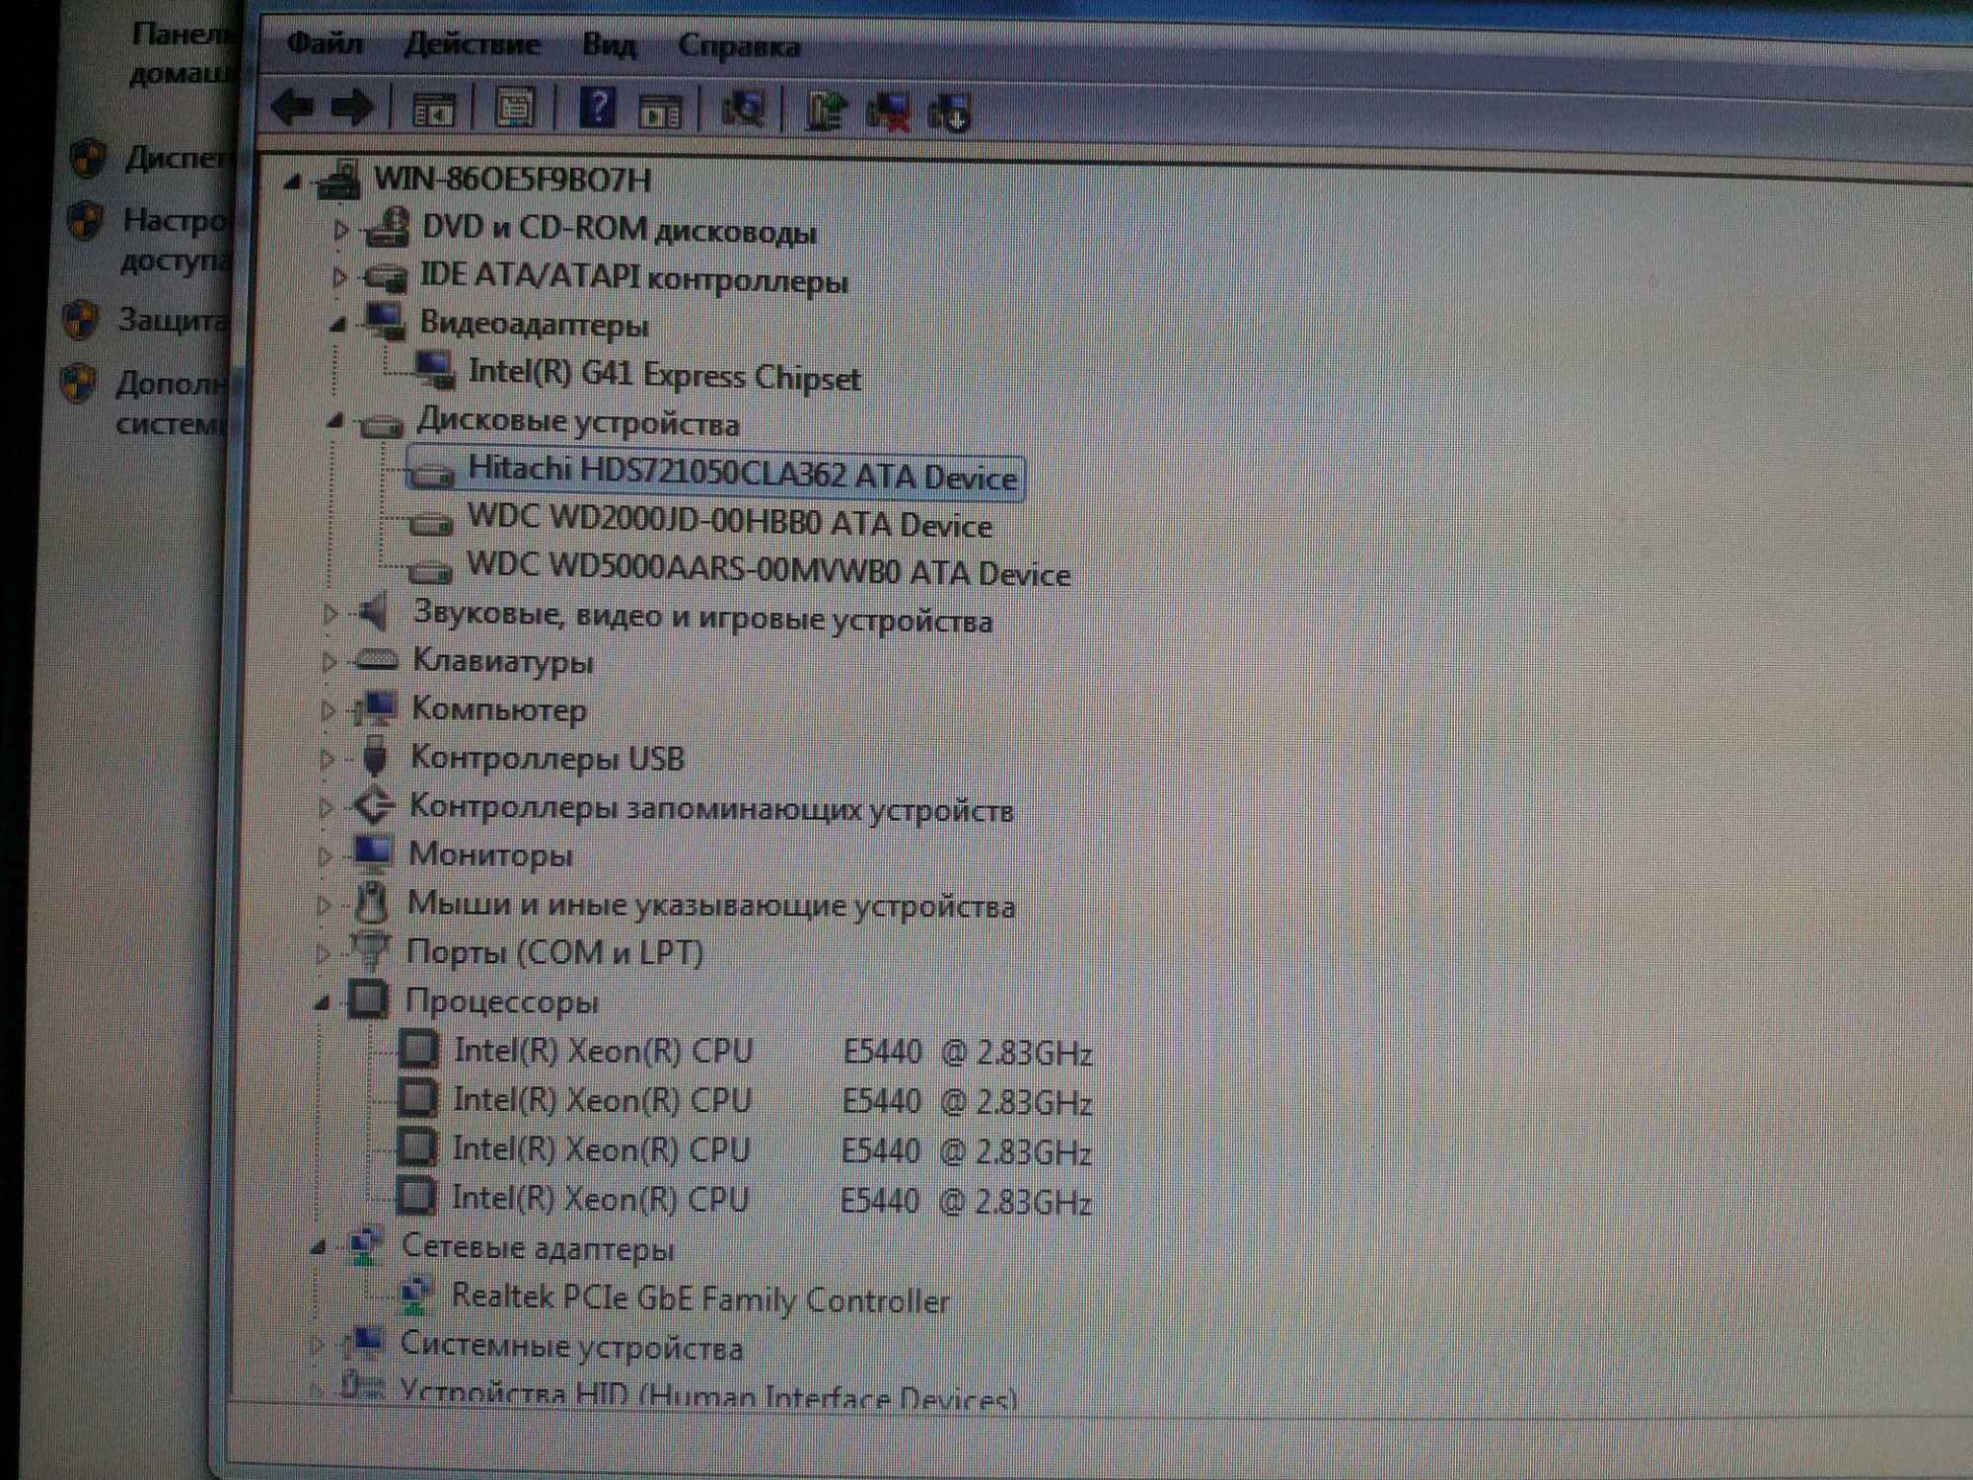Open the Действие menu

pyautogui.click(x=472, y=44)
